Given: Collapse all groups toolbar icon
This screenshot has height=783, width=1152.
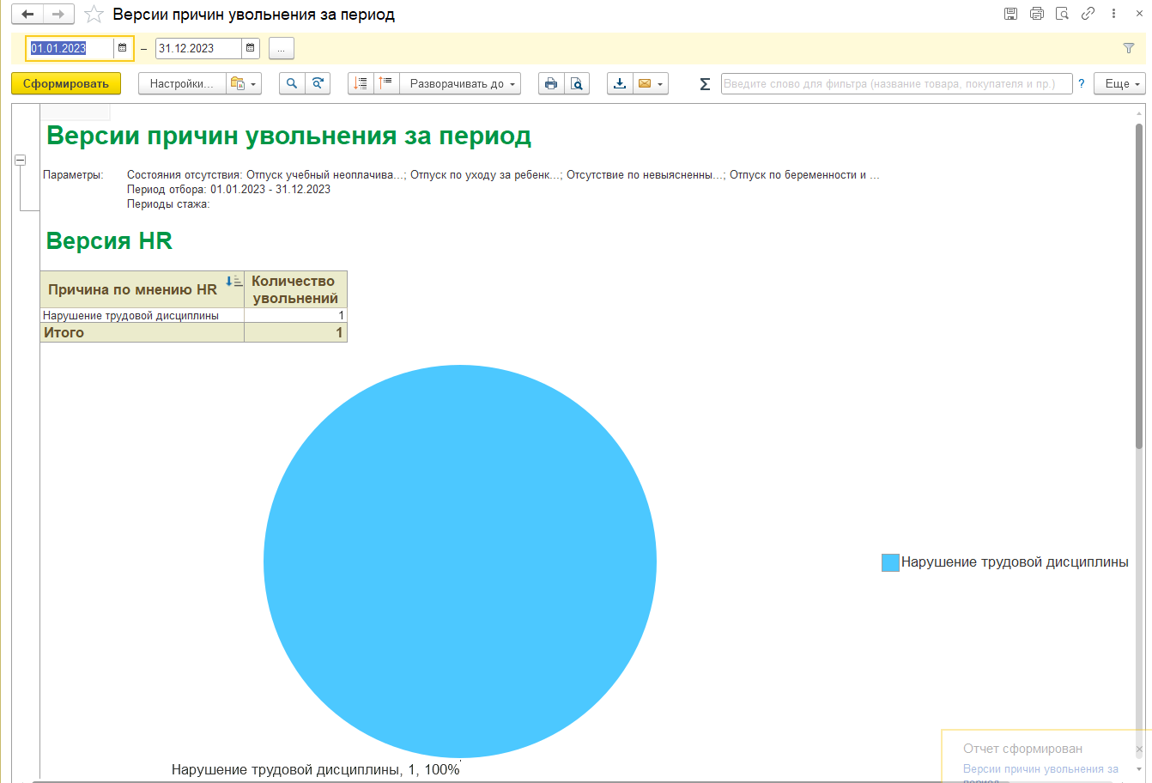Looking at the screenshot, I should click(361, 83).
